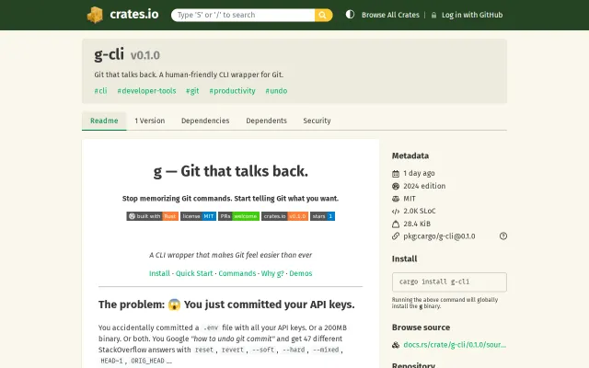Jump to the Quick Start readme link
The width and height of the screenshot is (589, 368).
(194, 273)
